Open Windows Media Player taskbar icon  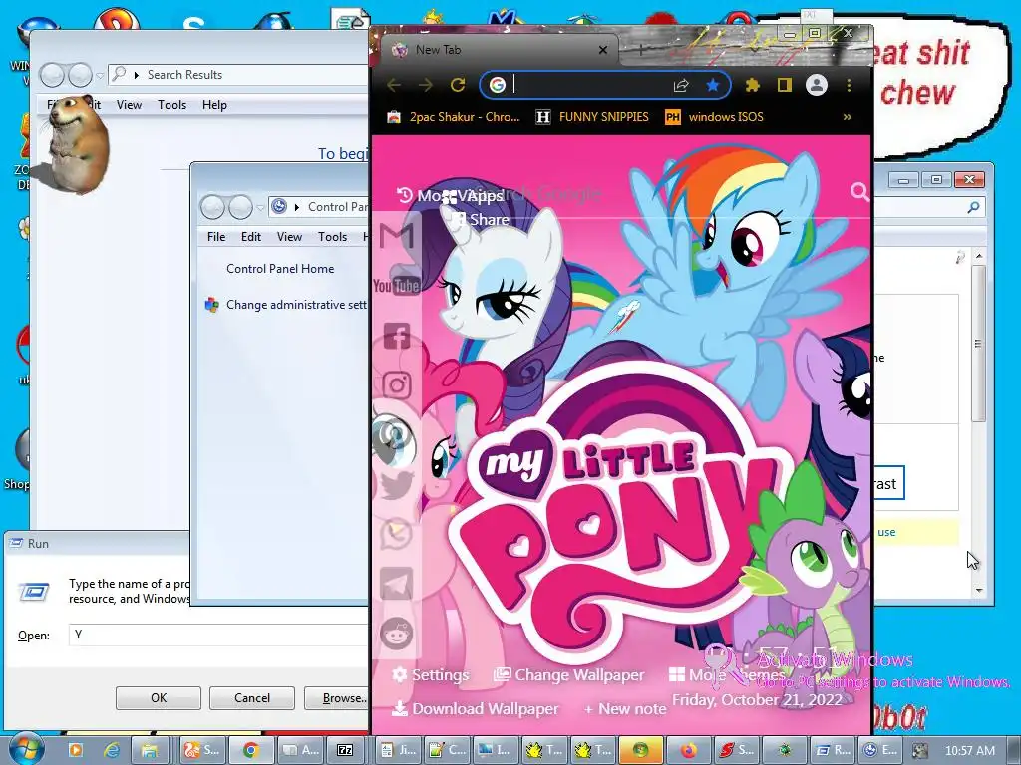[76, 751]
